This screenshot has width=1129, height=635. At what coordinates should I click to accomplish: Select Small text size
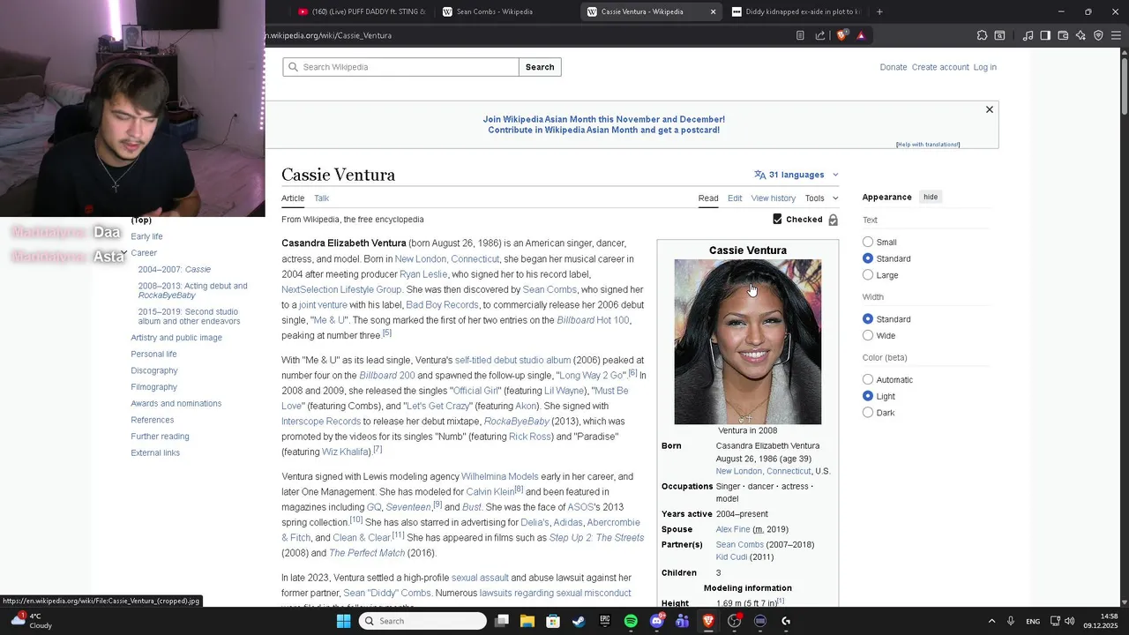868,242
